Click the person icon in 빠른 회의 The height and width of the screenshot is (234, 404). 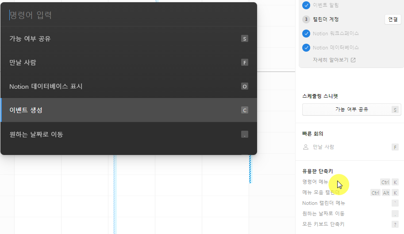[x=306, y=147]
